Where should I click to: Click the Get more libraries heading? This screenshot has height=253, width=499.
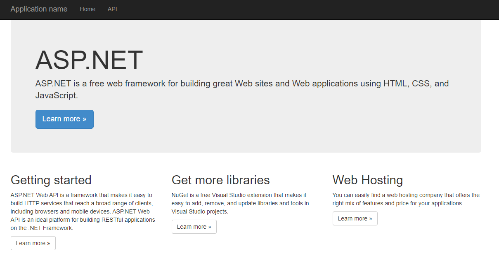[x=221, y=180]
